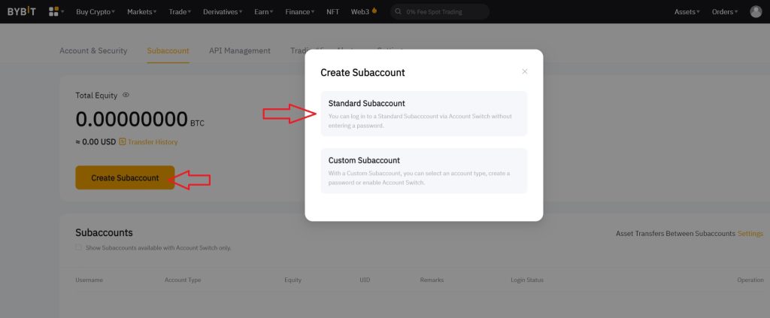Open the apps grid menu icon
Screen dimensions: 770x318
click(x=53, y=12)
